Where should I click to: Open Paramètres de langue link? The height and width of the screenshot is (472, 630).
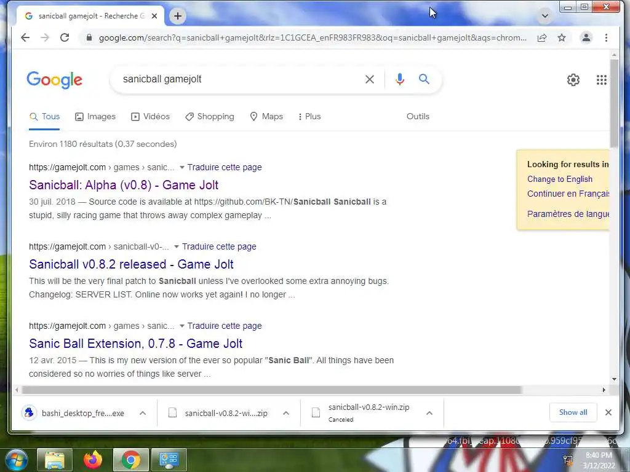[568, 214]
